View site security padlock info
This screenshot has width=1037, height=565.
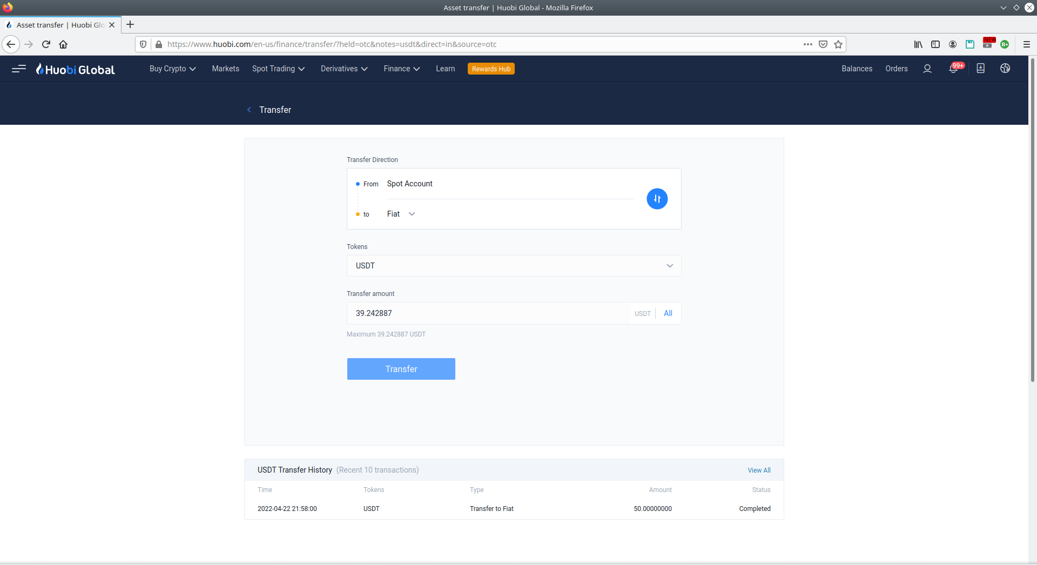[159, 44]
